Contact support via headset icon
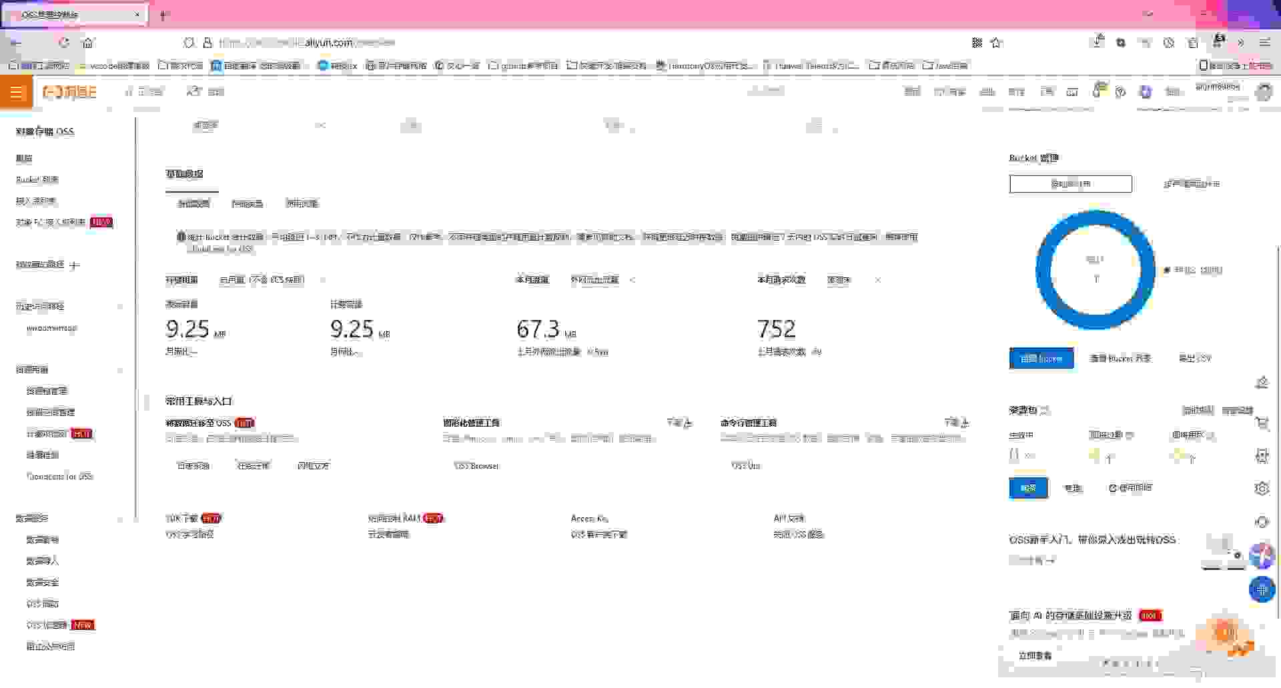The width and height of the screenshot is (1281, 688). (1262, 522)
